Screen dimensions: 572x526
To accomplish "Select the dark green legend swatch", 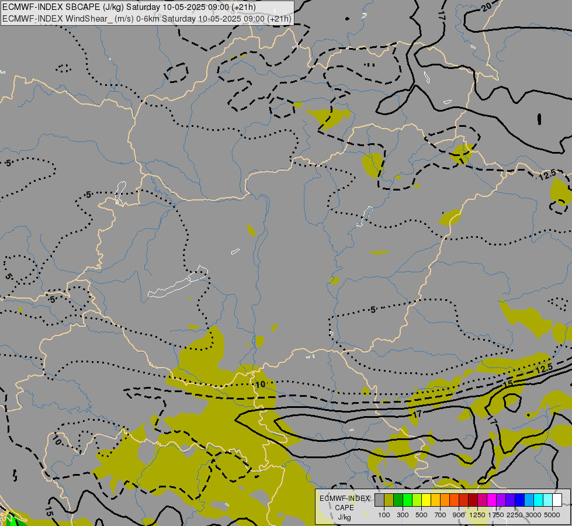I will pyautogui.click(x=398, y=500).
